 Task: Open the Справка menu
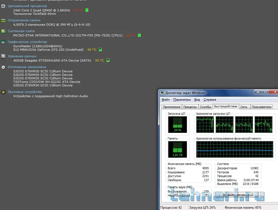tap(210, 100)
